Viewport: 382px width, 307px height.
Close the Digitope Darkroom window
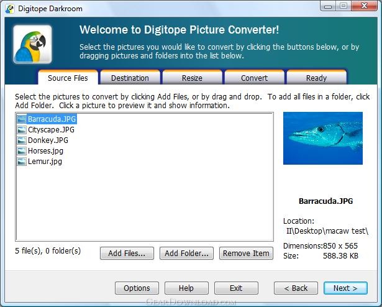364,6
